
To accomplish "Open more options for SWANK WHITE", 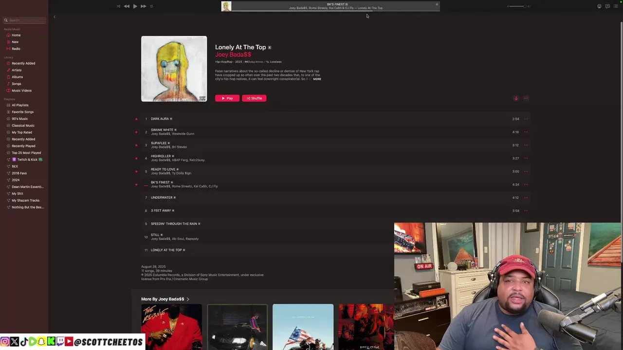I will [526, 132].
